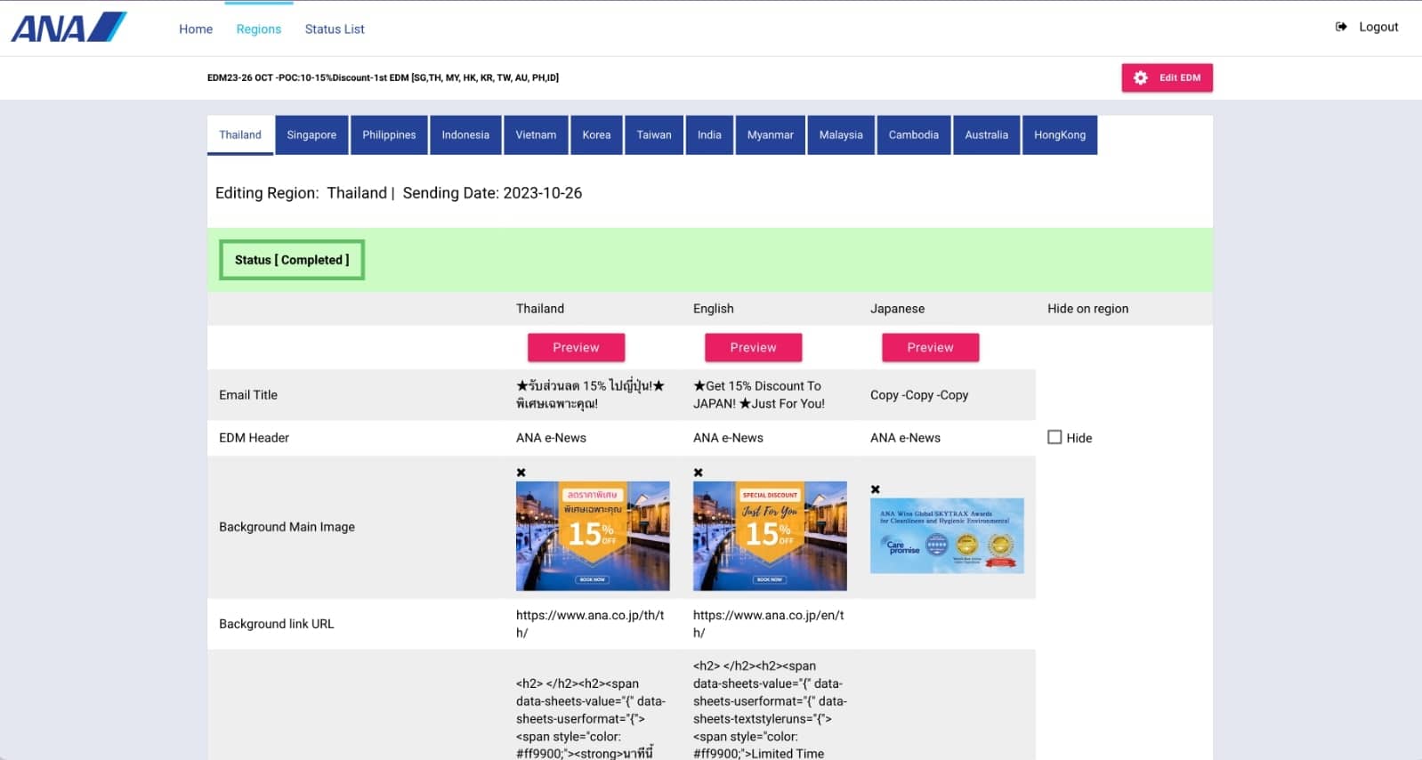Open English background main image thumbnail

point(770,536)
